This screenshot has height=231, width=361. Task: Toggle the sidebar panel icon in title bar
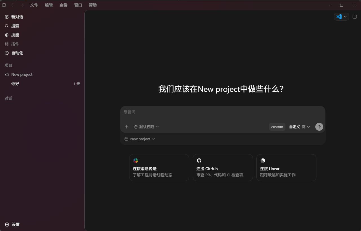4,5
